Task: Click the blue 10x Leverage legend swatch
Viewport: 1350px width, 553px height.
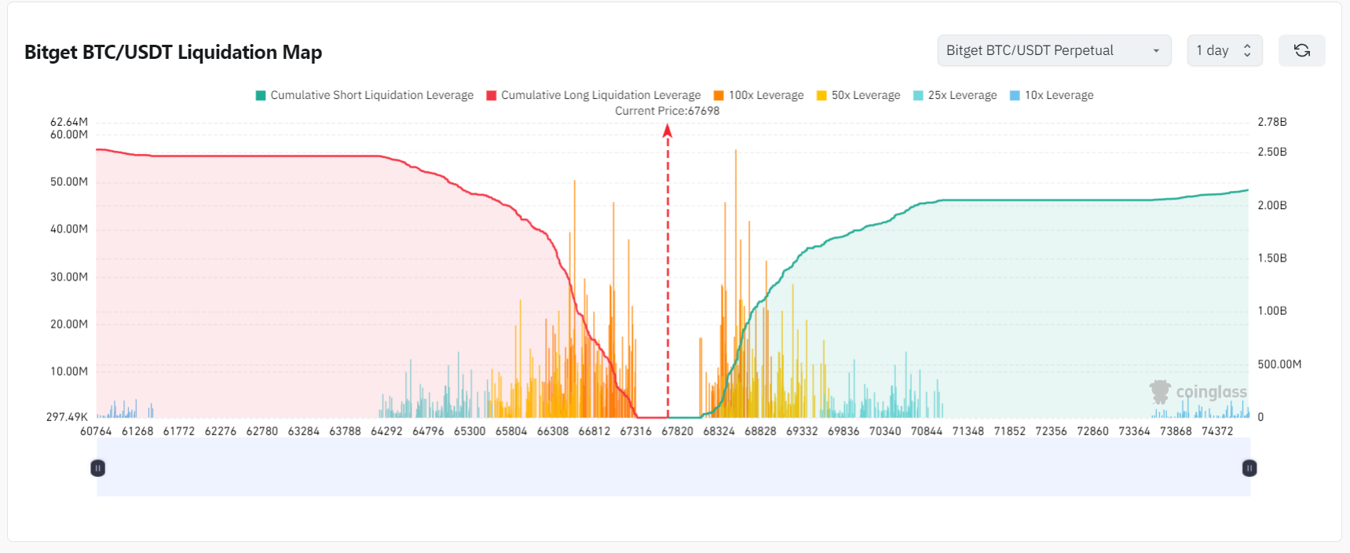Action: tap(1015, 95)
